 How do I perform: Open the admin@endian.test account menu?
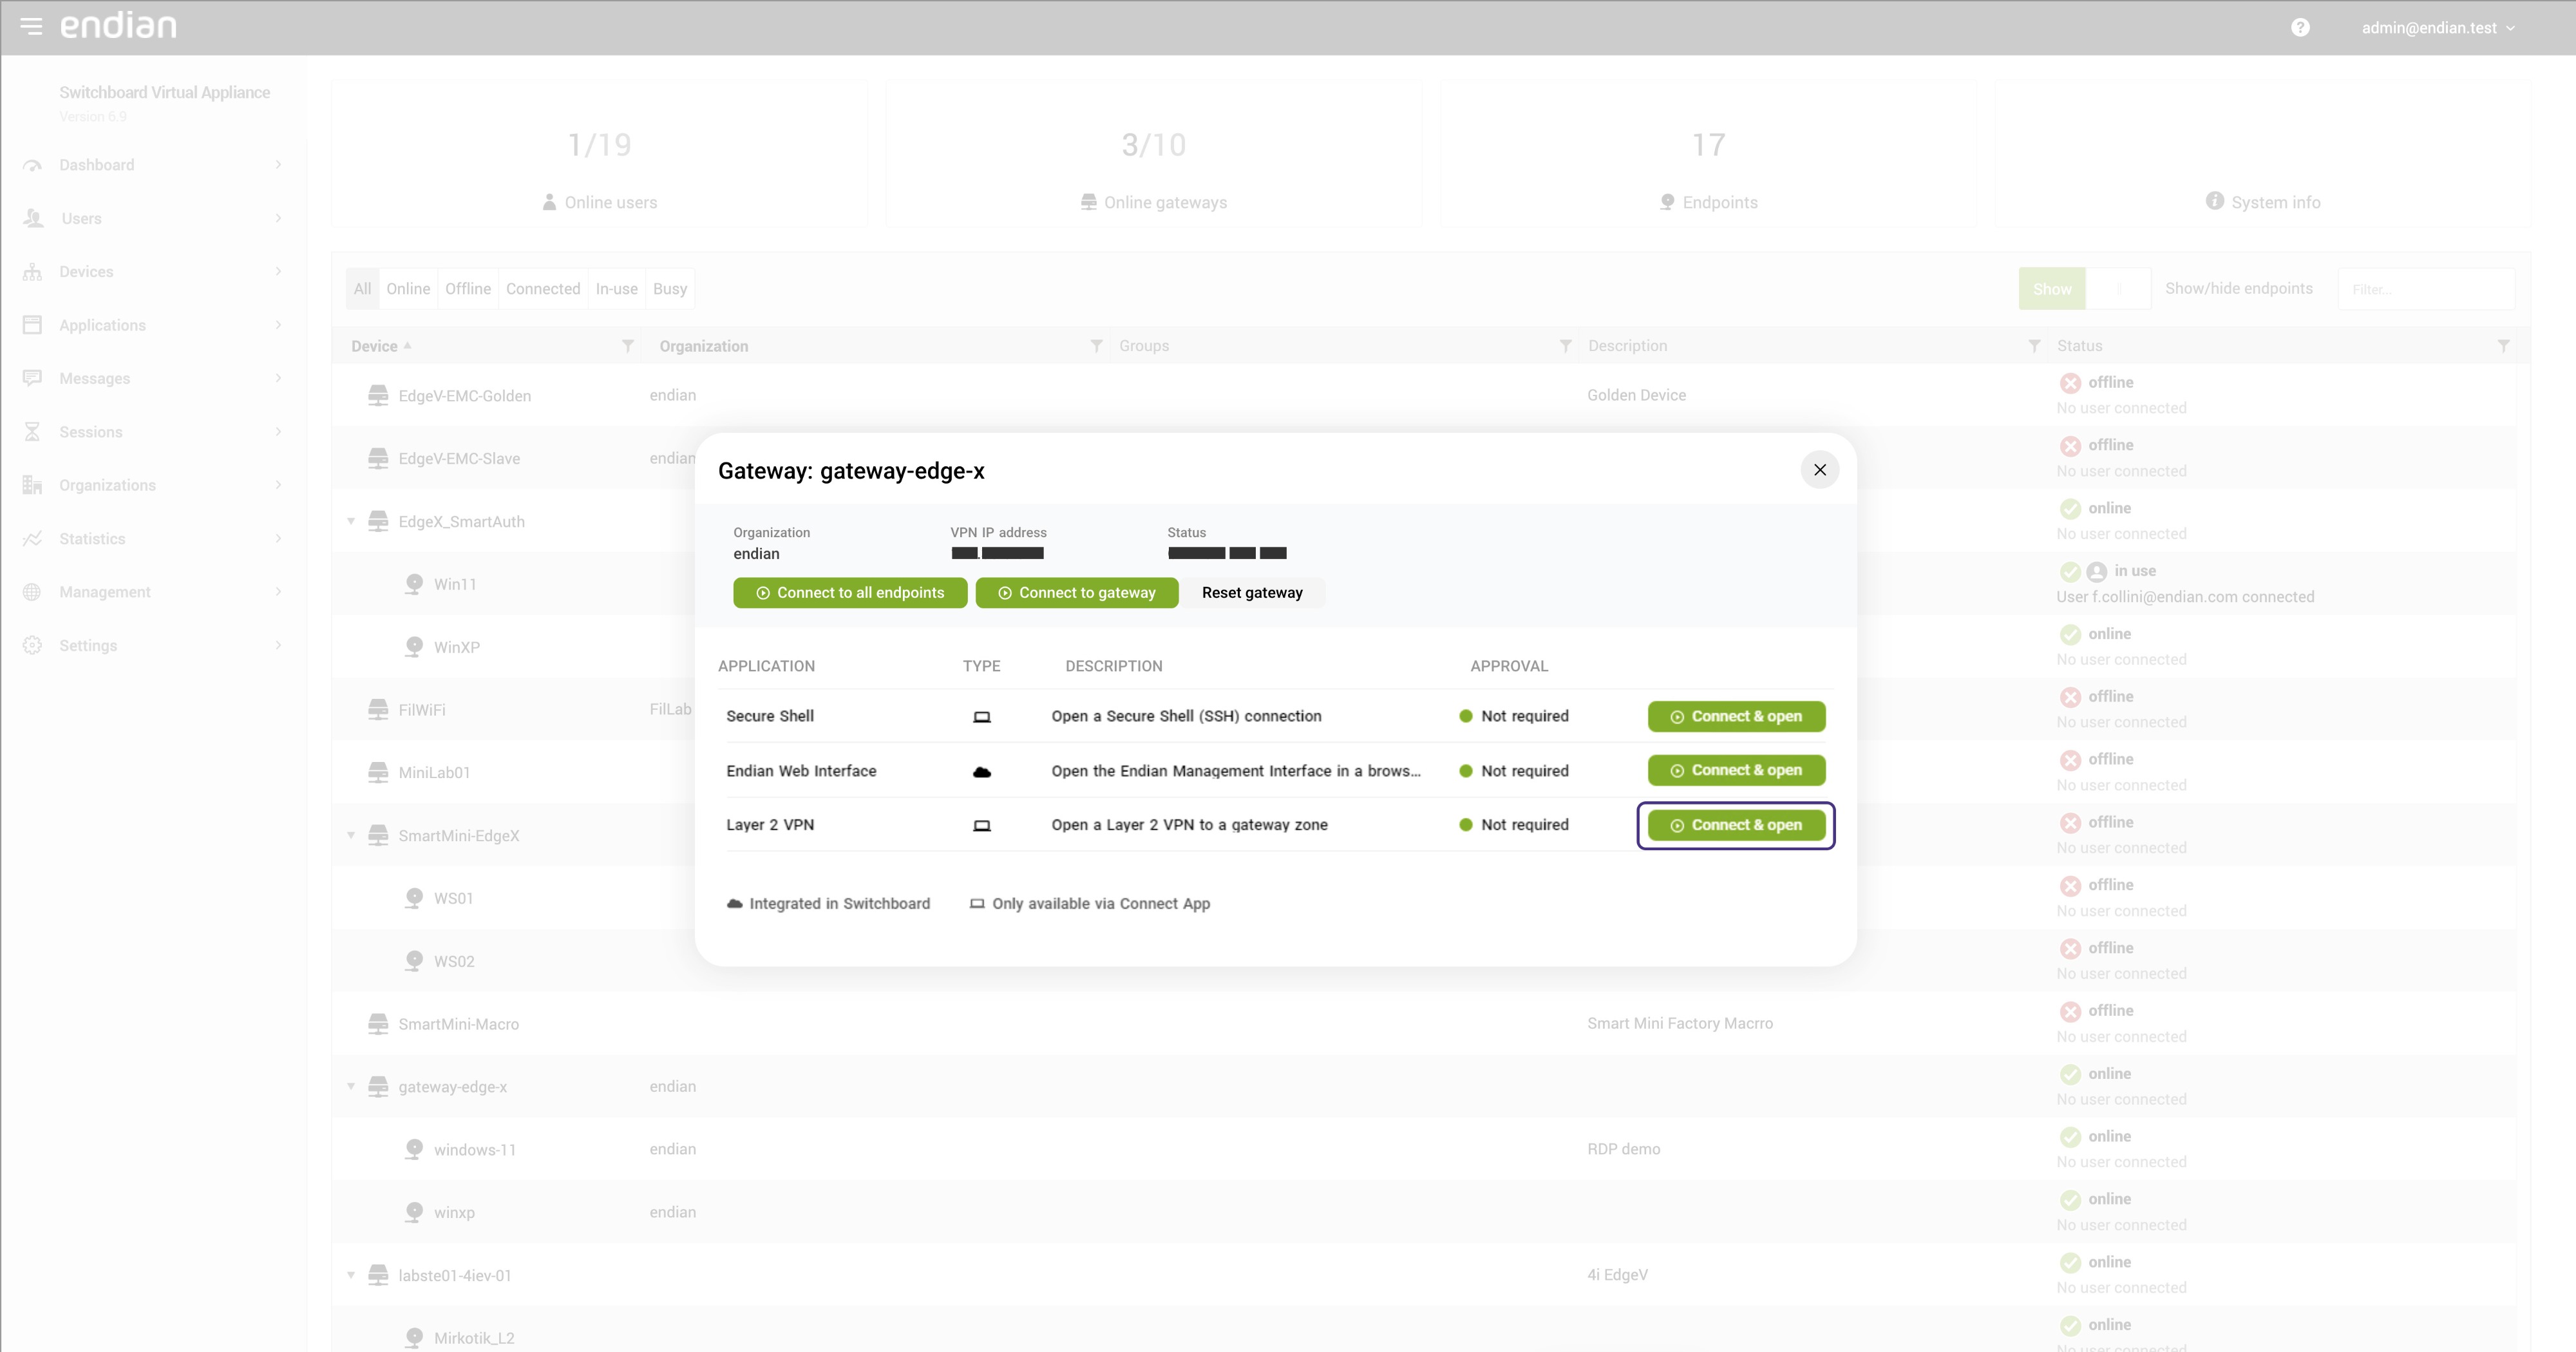tap(2437, 28)
